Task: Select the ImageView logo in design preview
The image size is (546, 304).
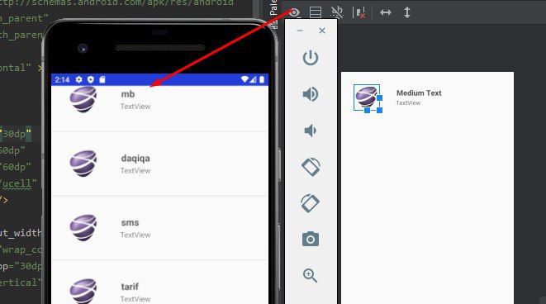Action: coord(367,97)
